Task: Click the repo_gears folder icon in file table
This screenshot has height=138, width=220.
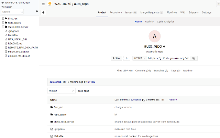Action: point(52,115)
